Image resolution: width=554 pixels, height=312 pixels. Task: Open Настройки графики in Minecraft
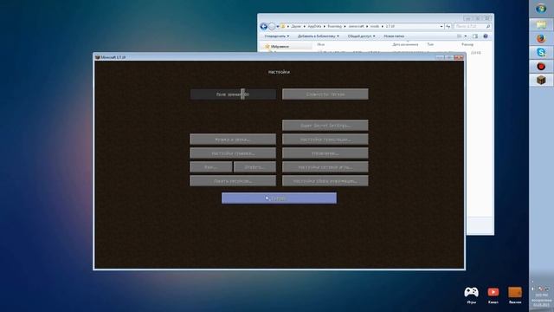tap(233, 153)
